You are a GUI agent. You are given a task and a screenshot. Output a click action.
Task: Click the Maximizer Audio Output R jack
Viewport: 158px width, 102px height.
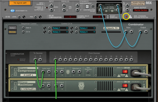point(62,86)
